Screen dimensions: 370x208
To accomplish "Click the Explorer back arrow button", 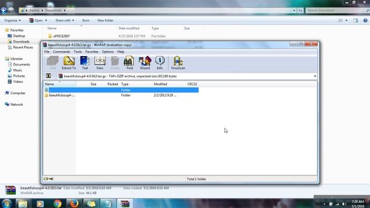I will click(x=3, y=10).
